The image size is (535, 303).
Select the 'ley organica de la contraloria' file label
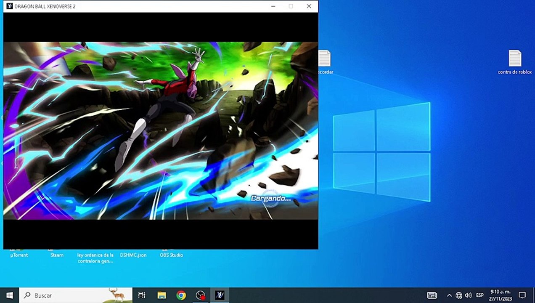click(x=95, y=258)
